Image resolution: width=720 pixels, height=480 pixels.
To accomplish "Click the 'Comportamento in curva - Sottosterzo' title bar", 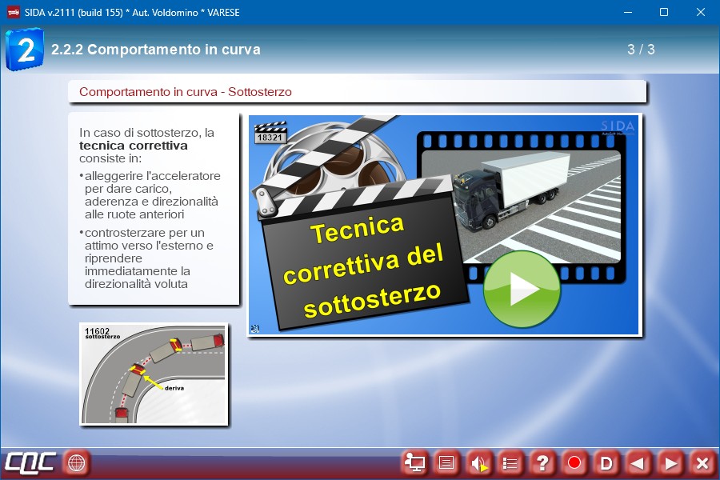I will pyautogui.click(x=357, y=92).
